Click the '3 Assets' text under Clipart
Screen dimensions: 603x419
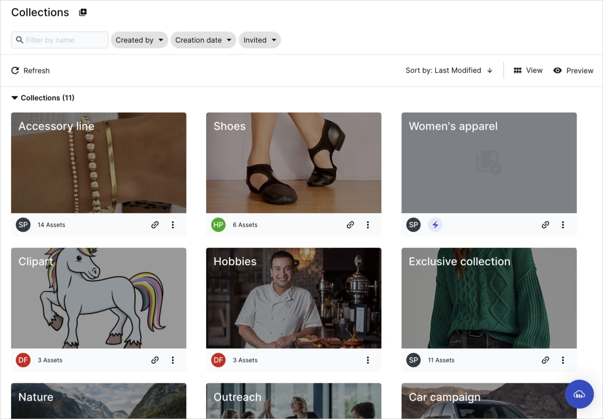click(x=50, y=360)
